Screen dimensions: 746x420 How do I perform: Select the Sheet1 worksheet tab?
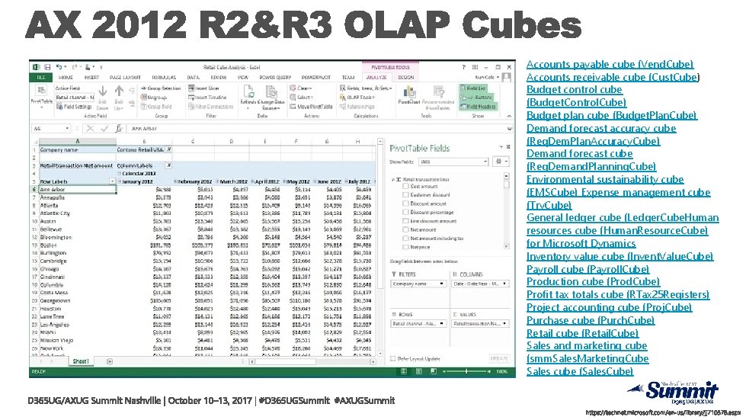click(x=80, y=362)
